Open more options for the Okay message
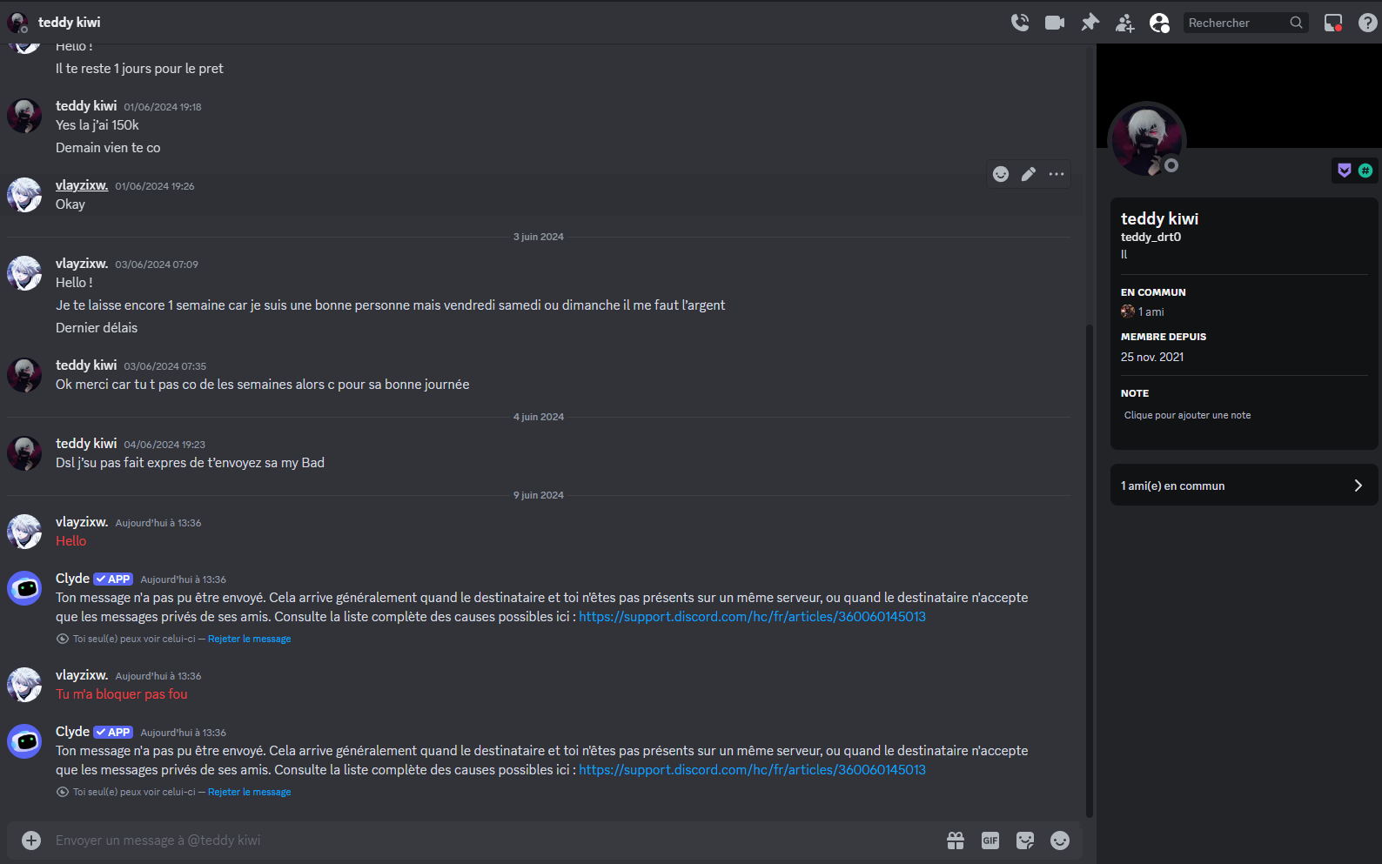 [x=1057, y=174]
